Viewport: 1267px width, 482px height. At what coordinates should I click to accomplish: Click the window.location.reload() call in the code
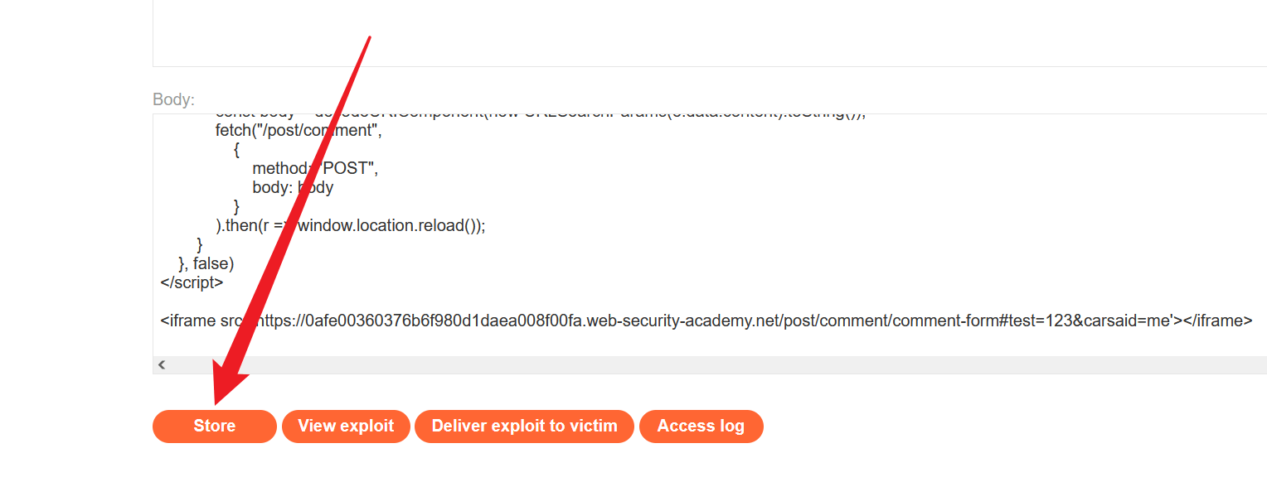[x=390, y=225]
